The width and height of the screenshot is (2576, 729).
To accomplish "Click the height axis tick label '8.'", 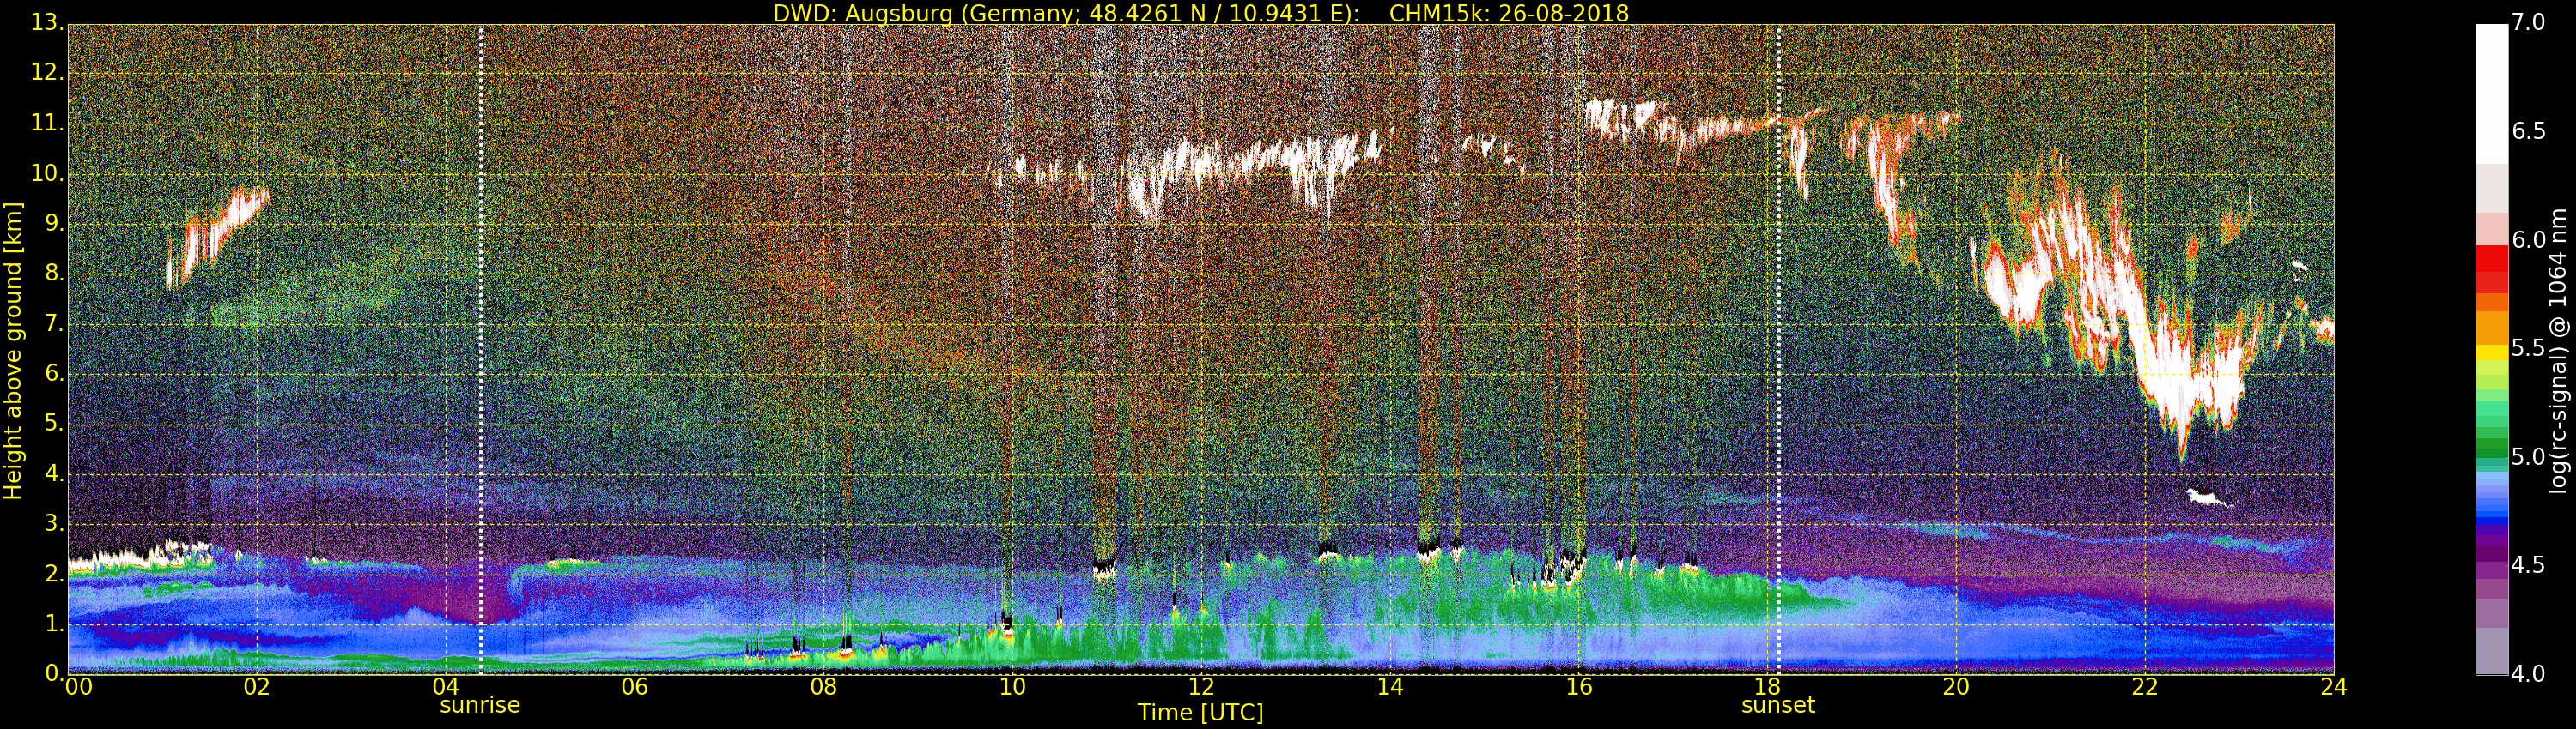I will tap(53, 274).
